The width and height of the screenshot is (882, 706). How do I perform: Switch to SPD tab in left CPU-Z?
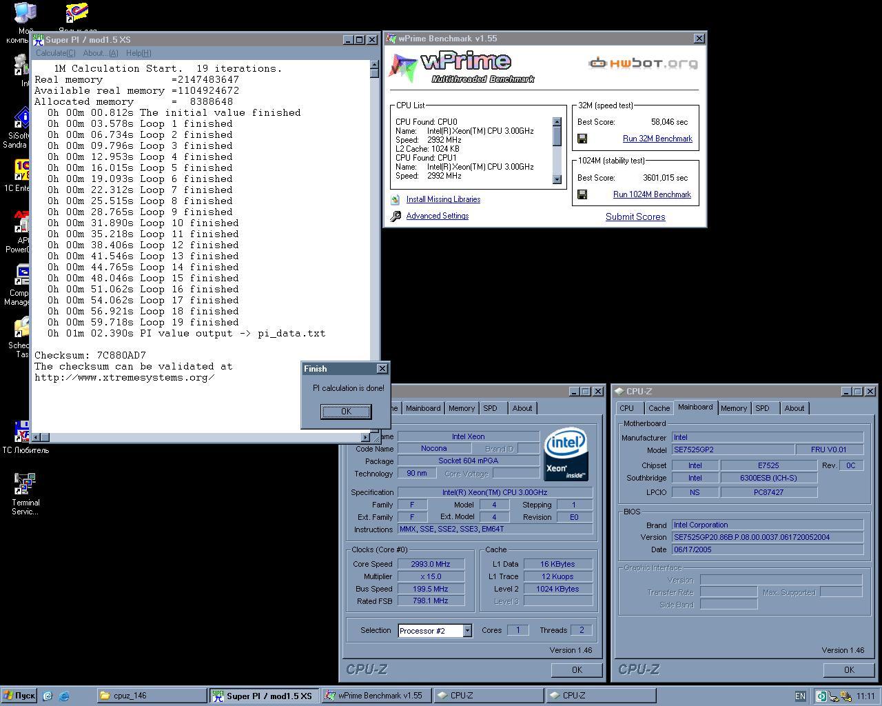(x=490, y=408)
